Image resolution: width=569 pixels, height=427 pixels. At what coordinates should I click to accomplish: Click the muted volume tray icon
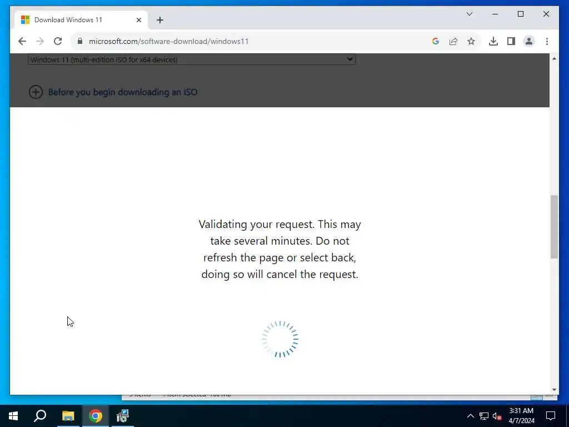[497, 416]
